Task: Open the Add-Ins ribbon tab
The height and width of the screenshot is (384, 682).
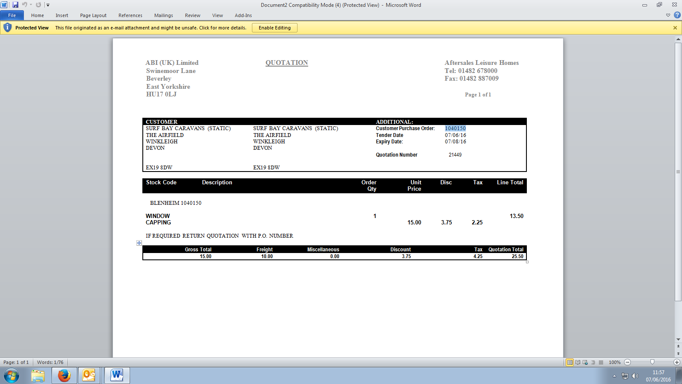Action: click(x=243, y=15)
